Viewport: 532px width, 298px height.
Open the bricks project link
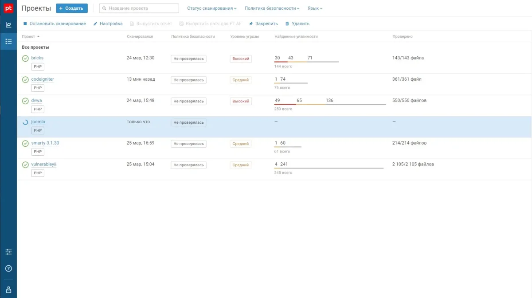[37, 58]
